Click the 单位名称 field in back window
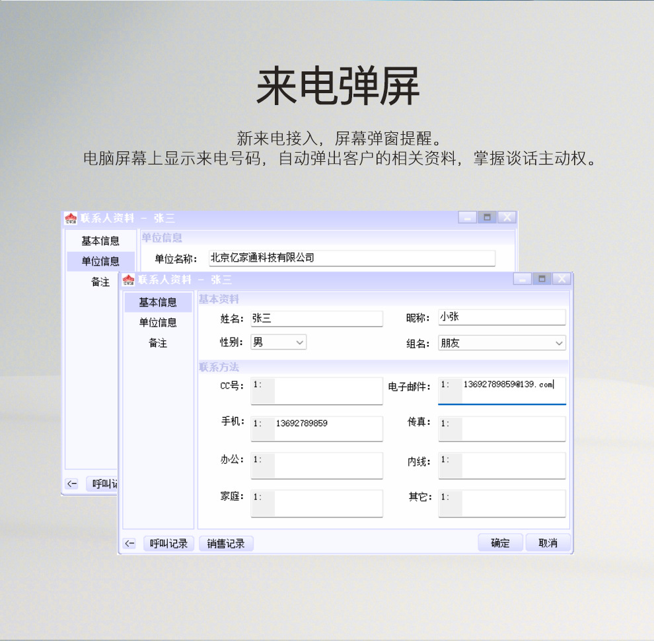 coord(352,258)
